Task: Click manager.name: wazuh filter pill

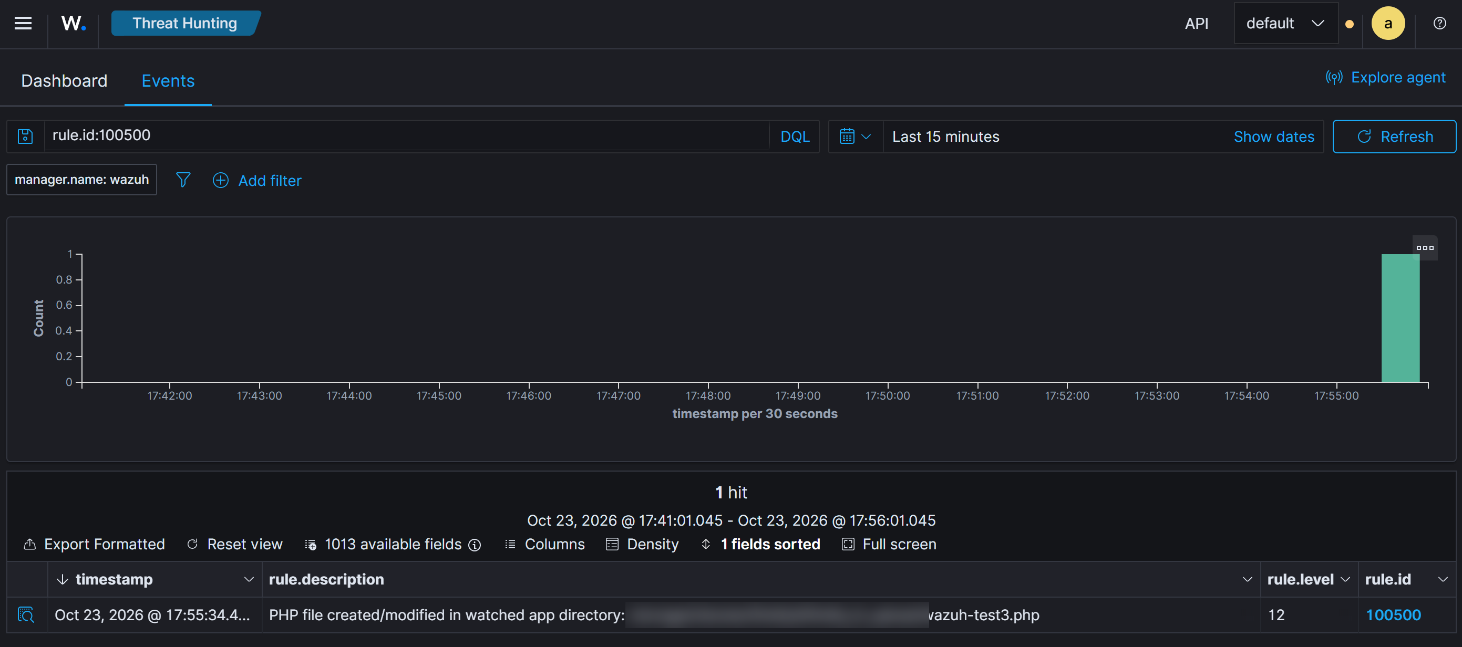Action: click(82, 180)
